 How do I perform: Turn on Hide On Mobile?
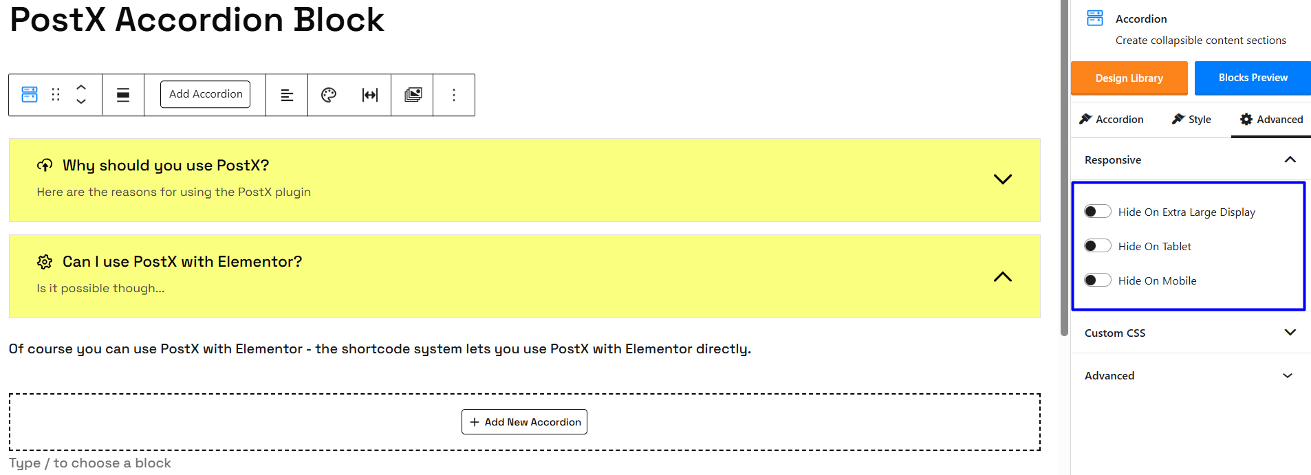(1097, 280)
